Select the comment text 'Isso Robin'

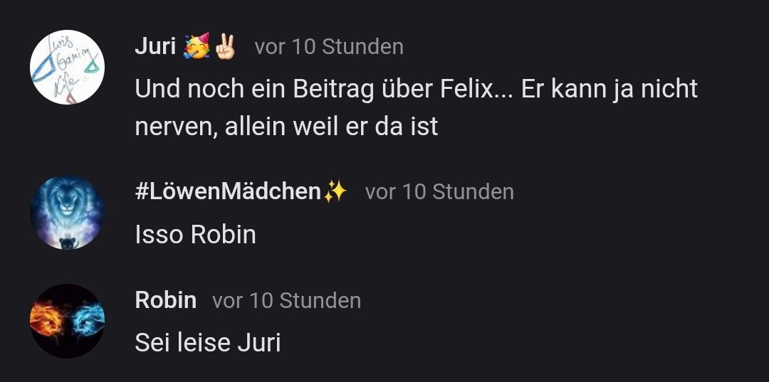195,235
